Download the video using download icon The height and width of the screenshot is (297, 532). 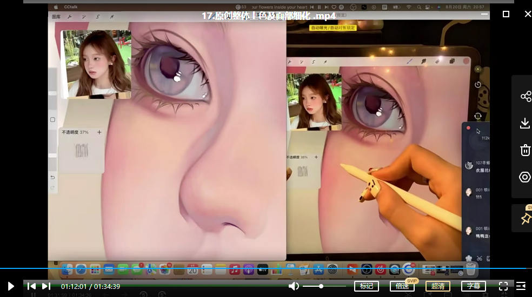point(525,124)
